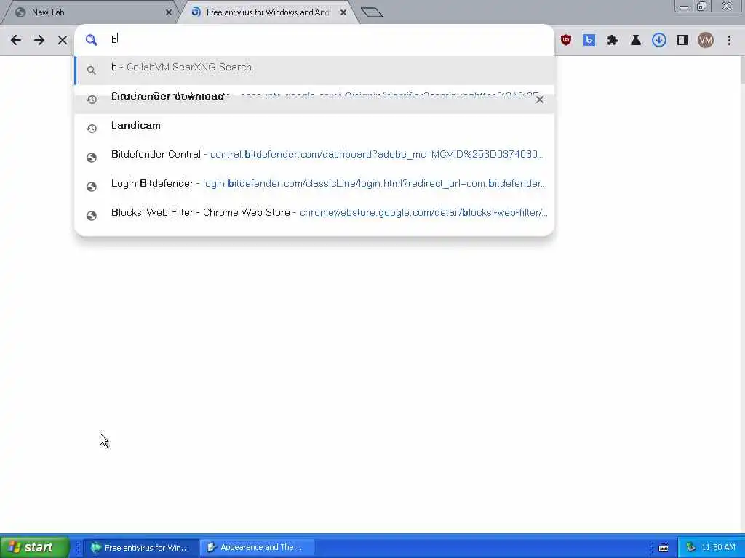Screen dimensions: 745x558
Task: Open the Login Bitdefender suggestion
Action: [314, 186]
